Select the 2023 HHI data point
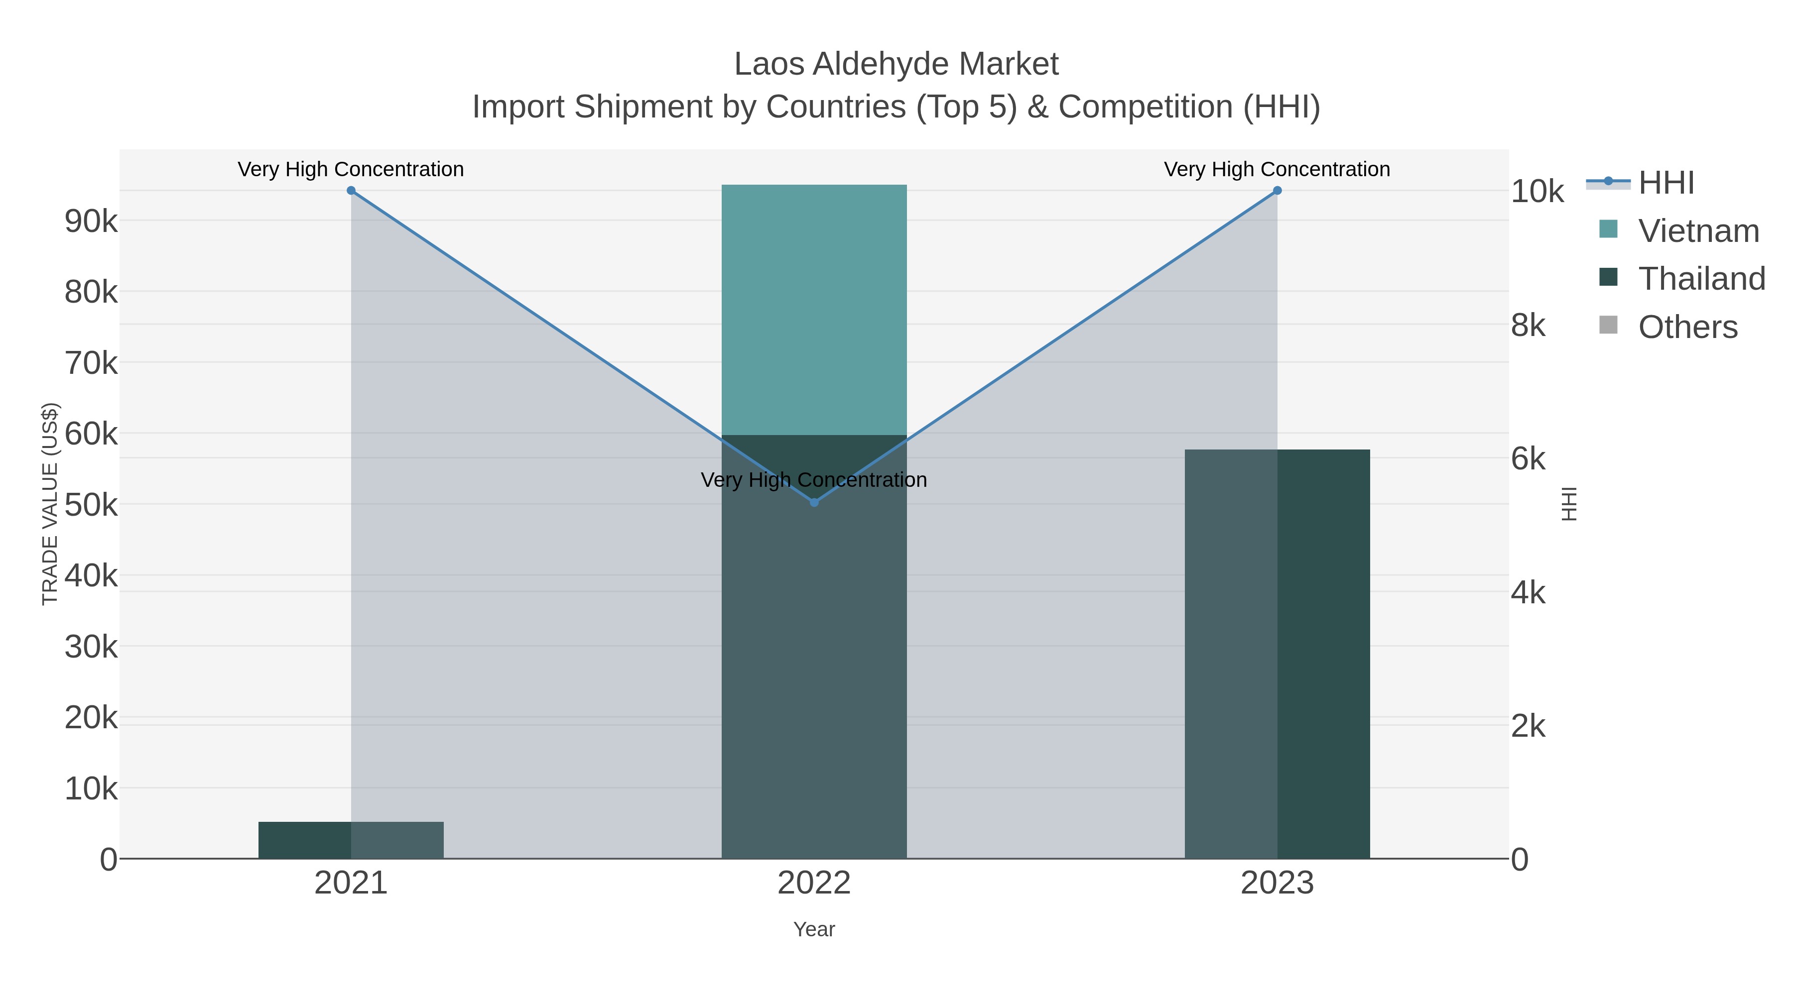1793x1008 pixels. click(x=1277, y=191)
